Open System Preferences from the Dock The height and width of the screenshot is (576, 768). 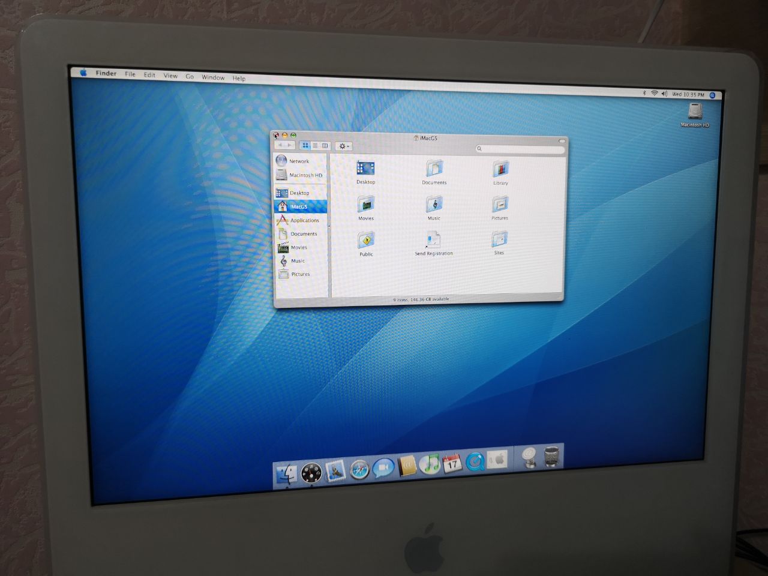click(497, 460)
